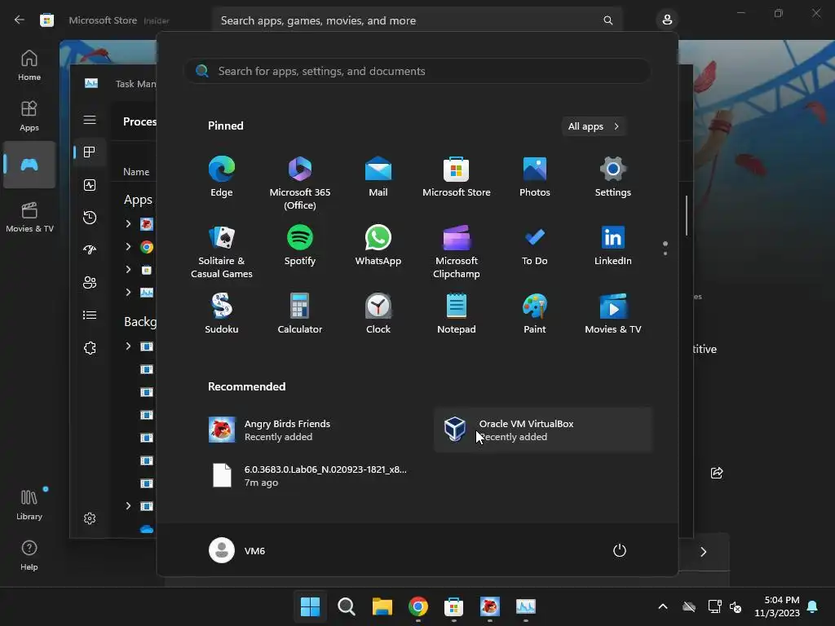835x626 pixels.
Task: Switch to Chrome on the taskbar
Action: click(x=418, y=606)
